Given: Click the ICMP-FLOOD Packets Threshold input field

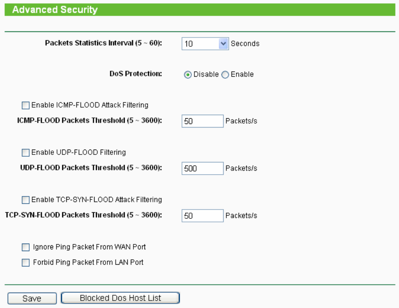Looking at the screenshot, I should [x=202, y=121].
